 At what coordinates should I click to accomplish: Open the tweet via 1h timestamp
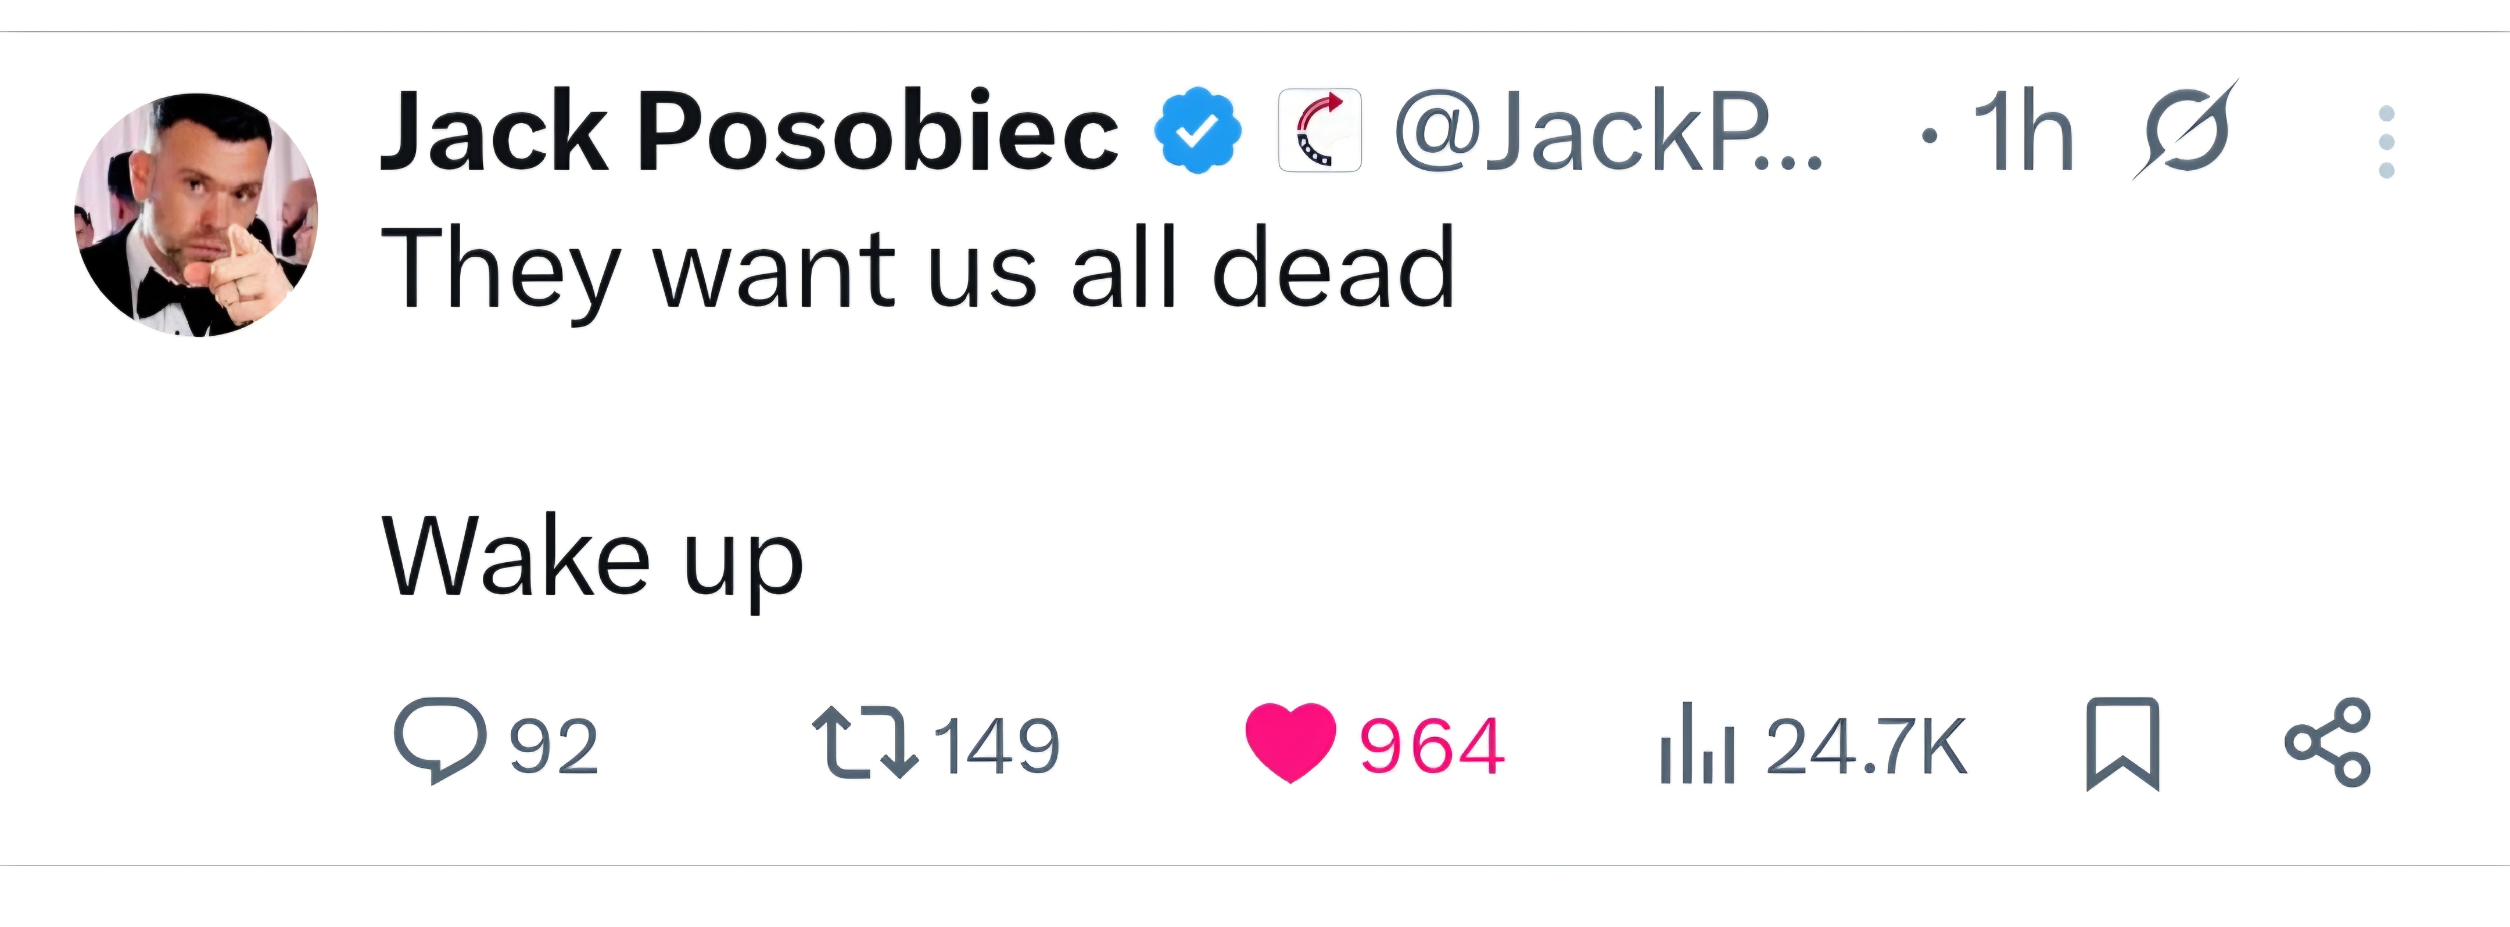coord(2023,131)
